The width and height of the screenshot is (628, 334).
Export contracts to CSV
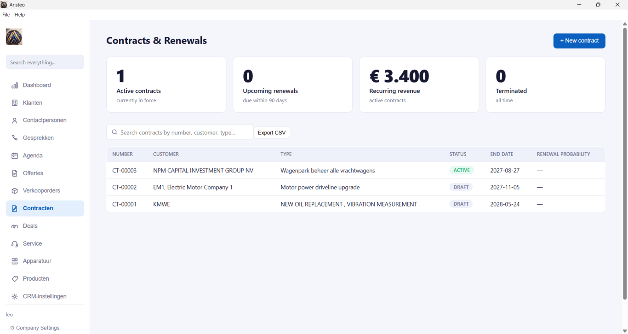point(272,132)
